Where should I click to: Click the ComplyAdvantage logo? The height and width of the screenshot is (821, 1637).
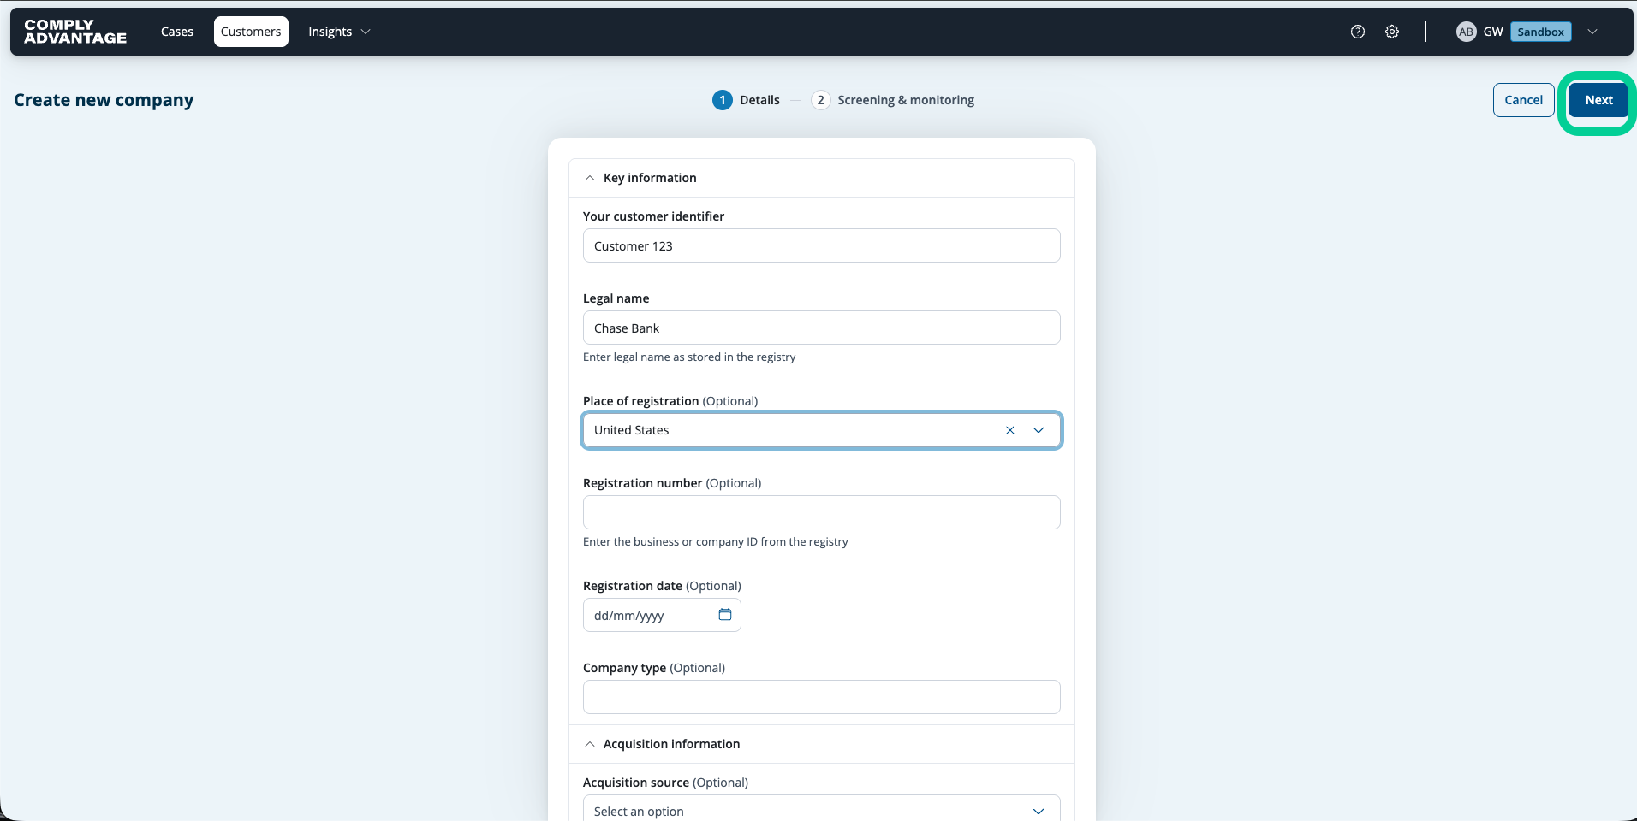click(75, 32)
